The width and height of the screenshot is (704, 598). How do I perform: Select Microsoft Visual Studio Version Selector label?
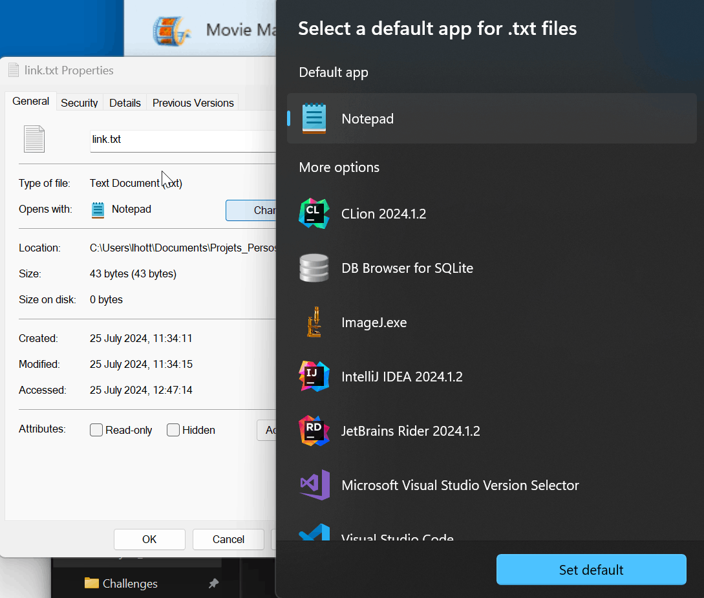460,486
